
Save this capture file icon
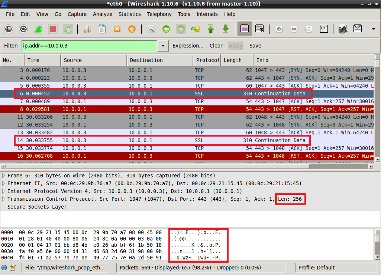point(102,29)
